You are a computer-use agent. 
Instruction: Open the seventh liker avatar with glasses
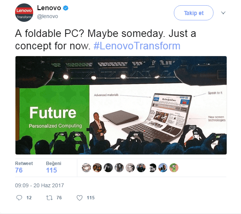point(152,168)
